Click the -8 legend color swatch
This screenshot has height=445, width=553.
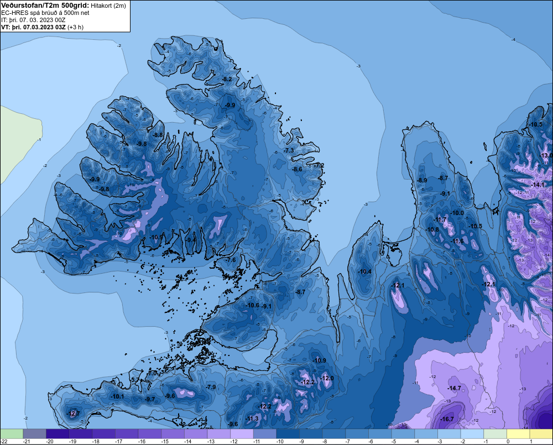coord(334,433)
